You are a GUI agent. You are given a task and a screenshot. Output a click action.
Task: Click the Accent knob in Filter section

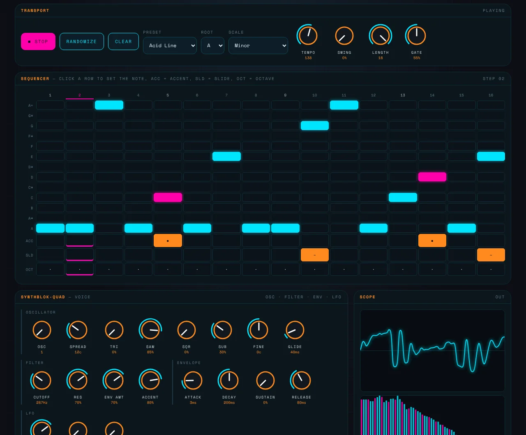[150, 380]
